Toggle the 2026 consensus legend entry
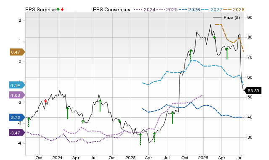The image size is (269, 160). [189, 10]
